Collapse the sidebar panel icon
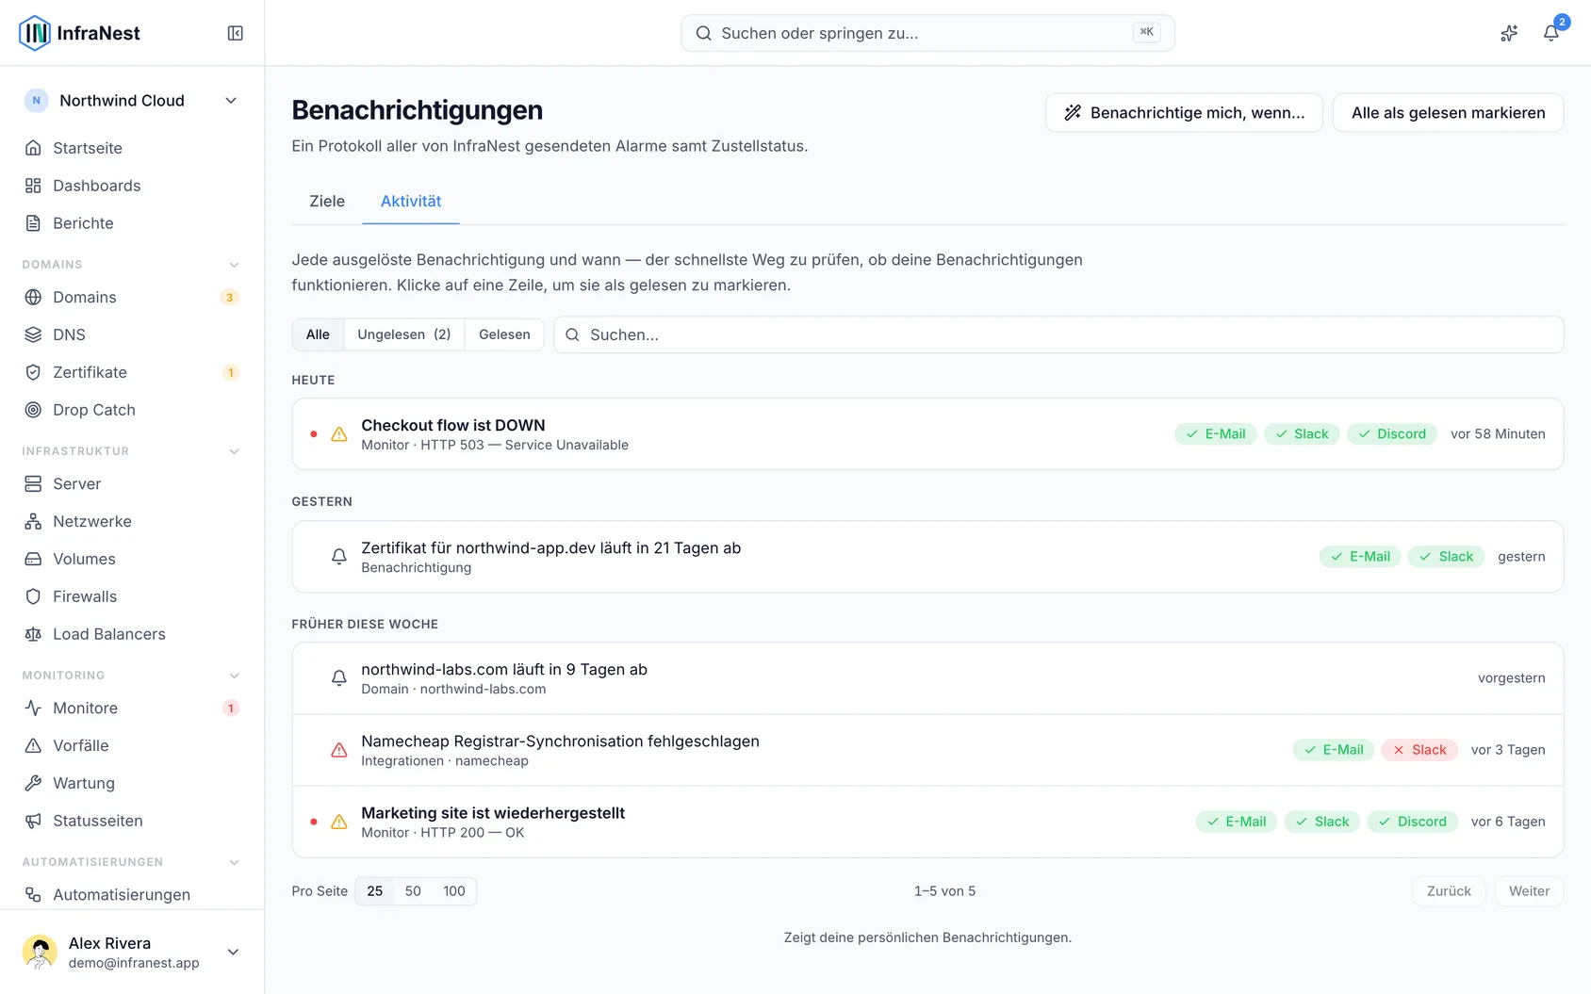 236,33
